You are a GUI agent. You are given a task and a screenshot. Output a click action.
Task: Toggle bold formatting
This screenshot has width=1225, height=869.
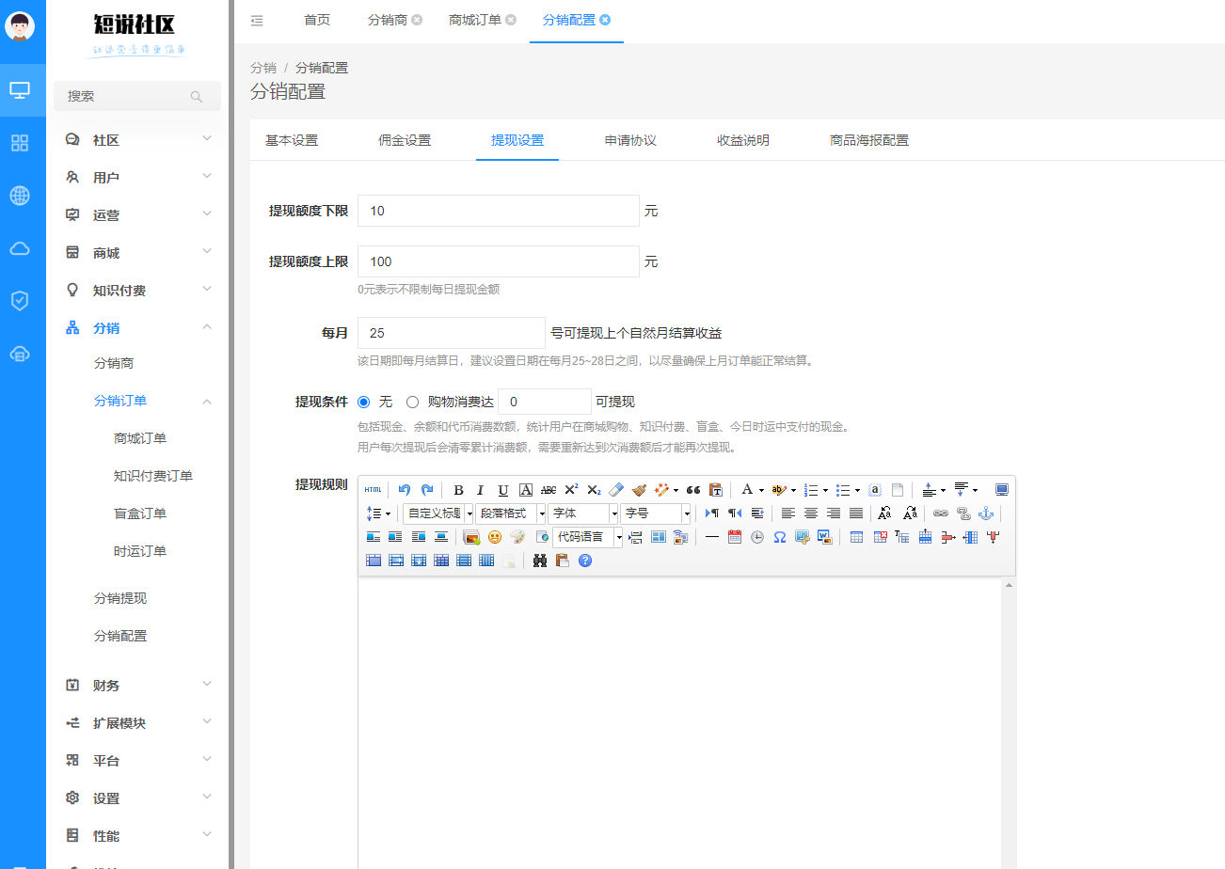coord(458,490)
